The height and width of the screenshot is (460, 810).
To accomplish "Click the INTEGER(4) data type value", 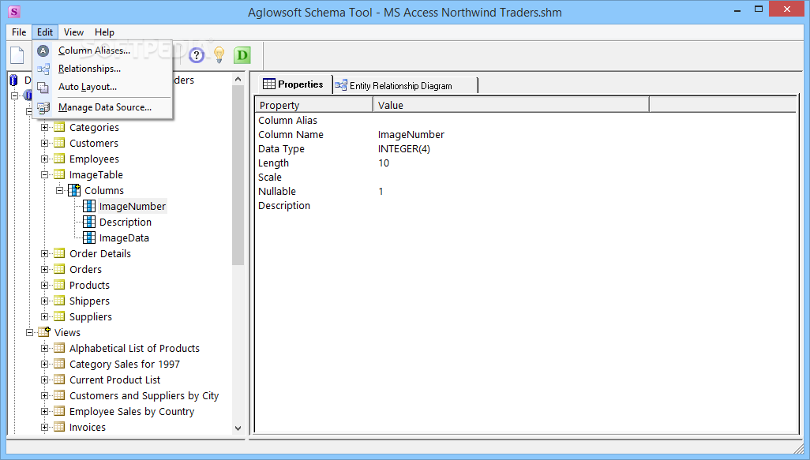I will 404,148.
